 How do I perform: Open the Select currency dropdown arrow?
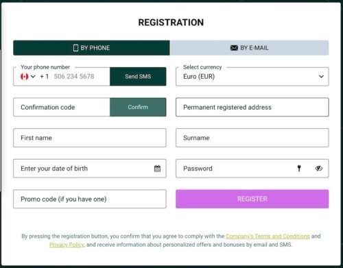tap(321, 76)
